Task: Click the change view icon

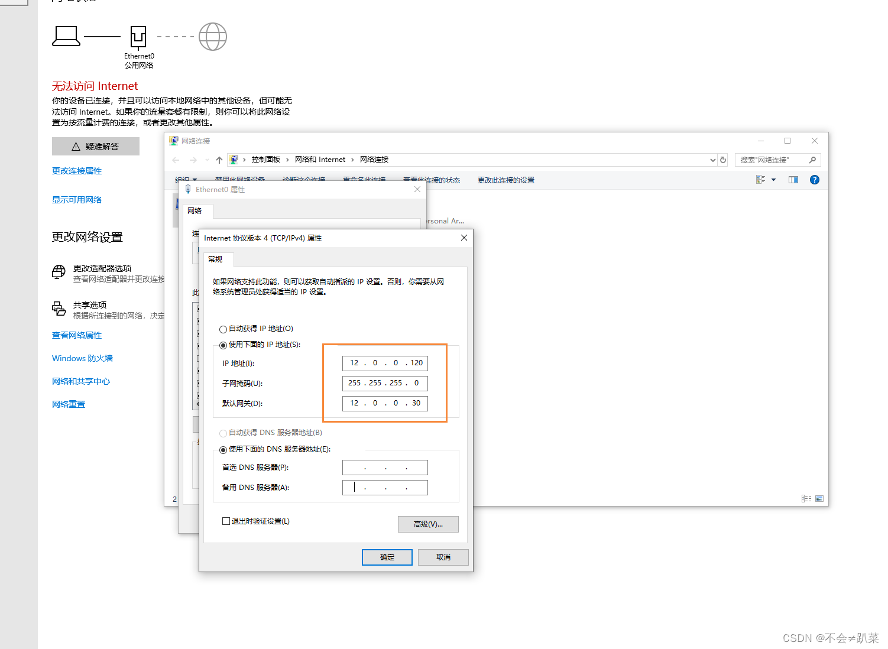Action: click(x=760, y=180)
